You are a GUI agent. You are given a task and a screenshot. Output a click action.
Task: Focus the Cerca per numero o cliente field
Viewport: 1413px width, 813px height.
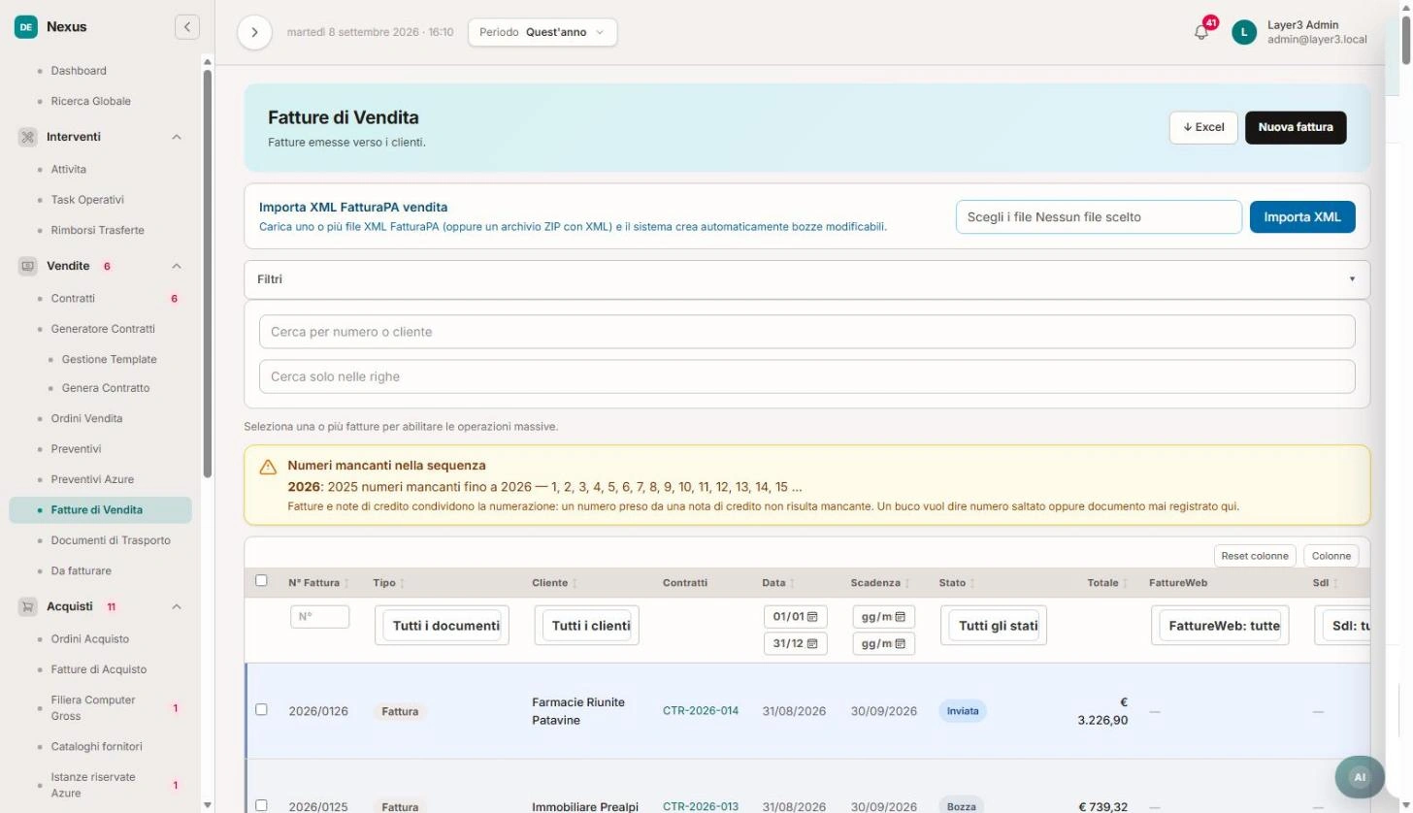tap(807, 332)
